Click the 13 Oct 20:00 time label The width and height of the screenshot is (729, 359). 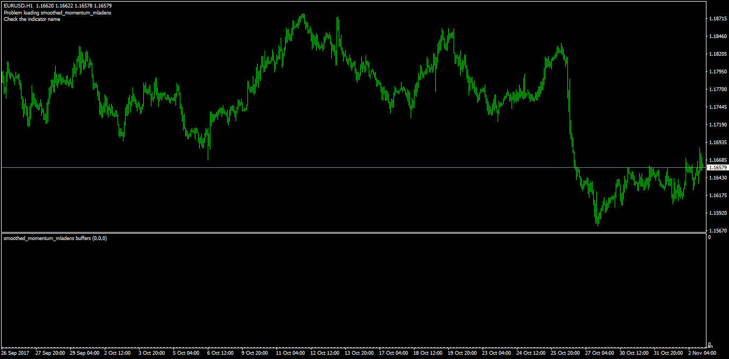pyautogui.click(x=360, y=353)
